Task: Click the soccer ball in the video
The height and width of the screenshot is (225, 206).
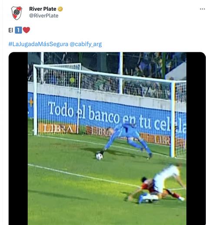Action: [x=100, y=157]
